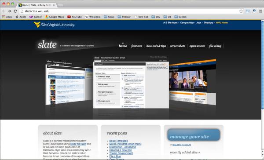This screenshot has width=264, height=160.
Task: Open the Chrome hamburger menu
Action: [x=260, y=11]
